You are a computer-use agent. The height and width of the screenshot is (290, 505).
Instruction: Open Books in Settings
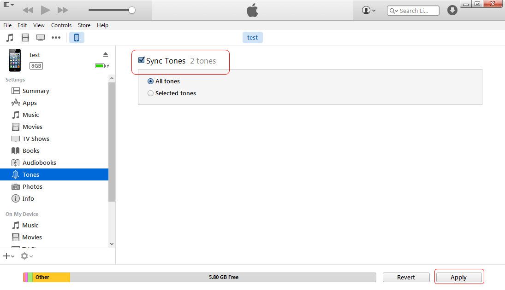pos(54,151)
